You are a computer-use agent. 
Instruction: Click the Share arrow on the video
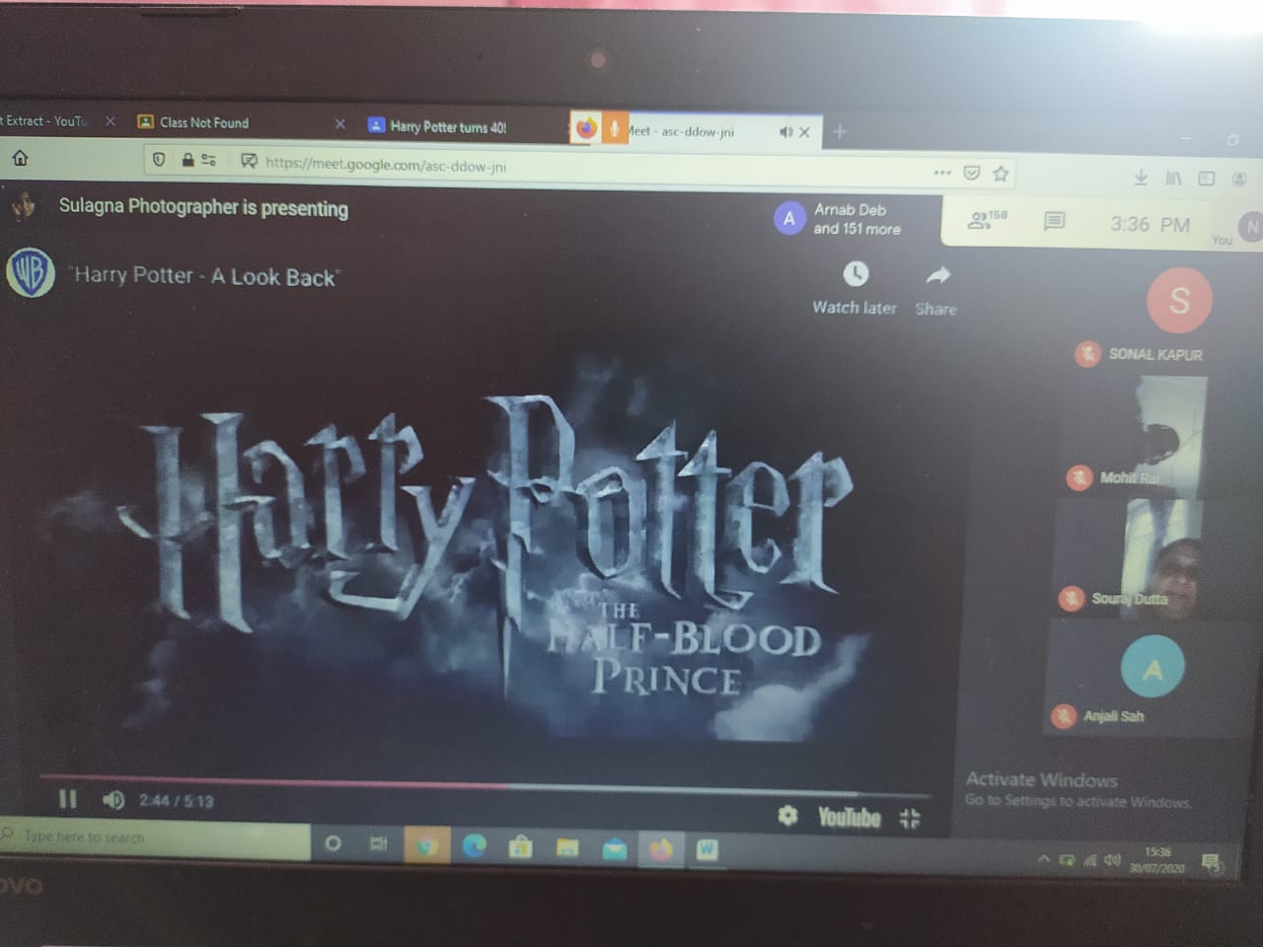click(x=937, y=275)
